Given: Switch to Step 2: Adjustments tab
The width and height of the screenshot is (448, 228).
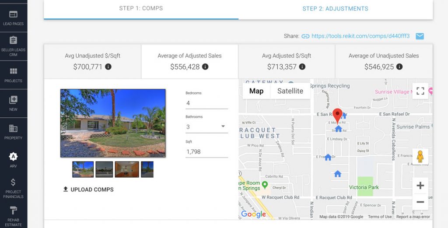Looking at the screenshot, I should [x=336, y=9].
